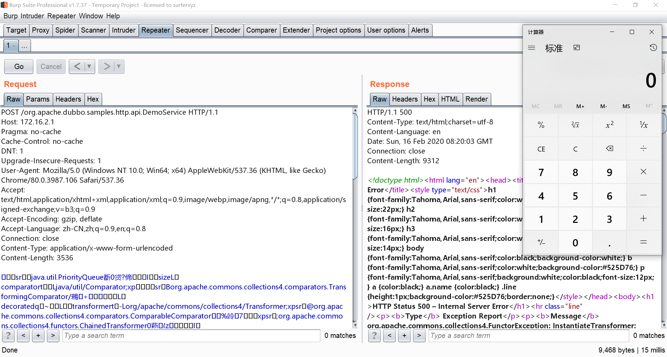The image size is (667, 357).
Task: Go to next match in request search
Action: tap(53, 336)
